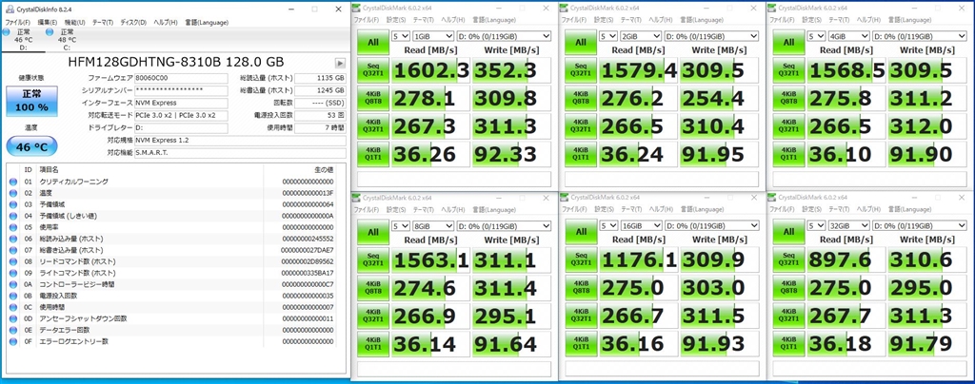The width and height of the screenshot is (975, 384).
Task: Open テーマ(T) menu in CrystalDiskInfo
Action: [x=103, y=22]
